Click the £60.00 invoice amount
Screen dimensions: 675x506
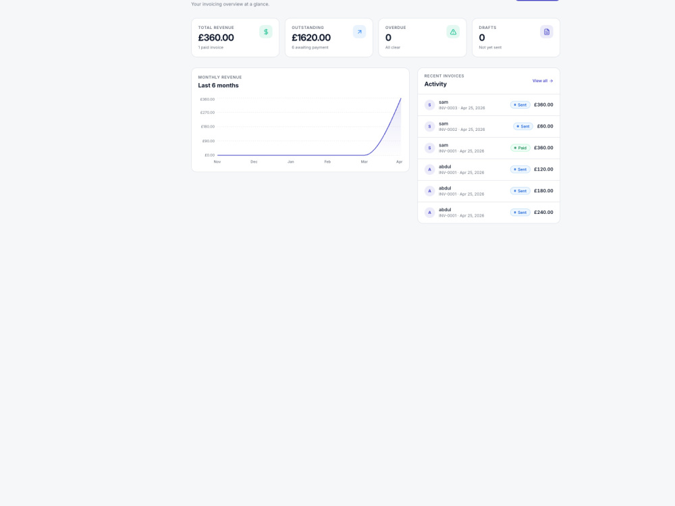545,127
